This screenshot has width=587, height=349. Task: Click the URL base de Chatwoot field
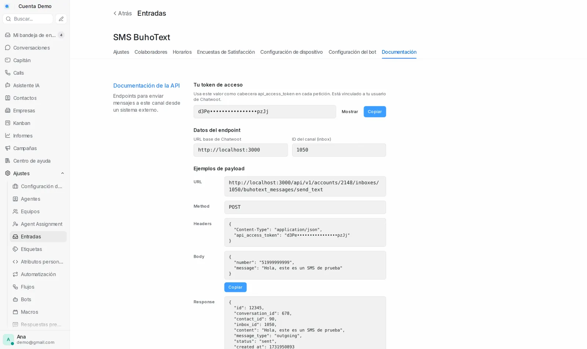coord(241,150)
